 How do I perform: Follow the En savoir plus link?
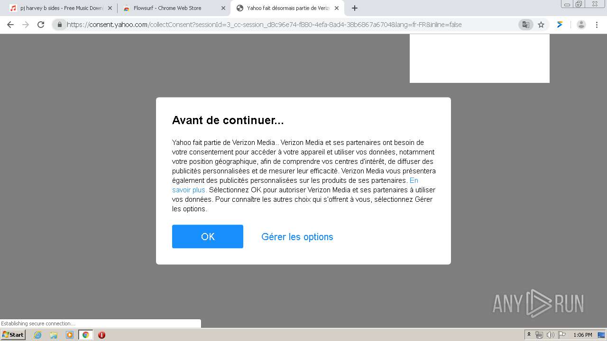coord(295,185)
